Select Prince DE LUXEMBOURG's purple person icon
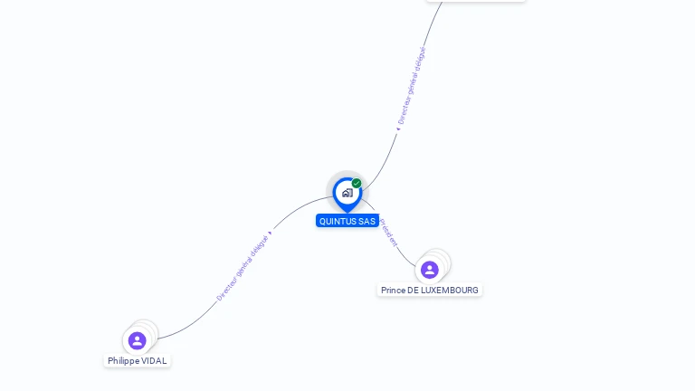This screenshot has width=695, height=391. [430, 270]
